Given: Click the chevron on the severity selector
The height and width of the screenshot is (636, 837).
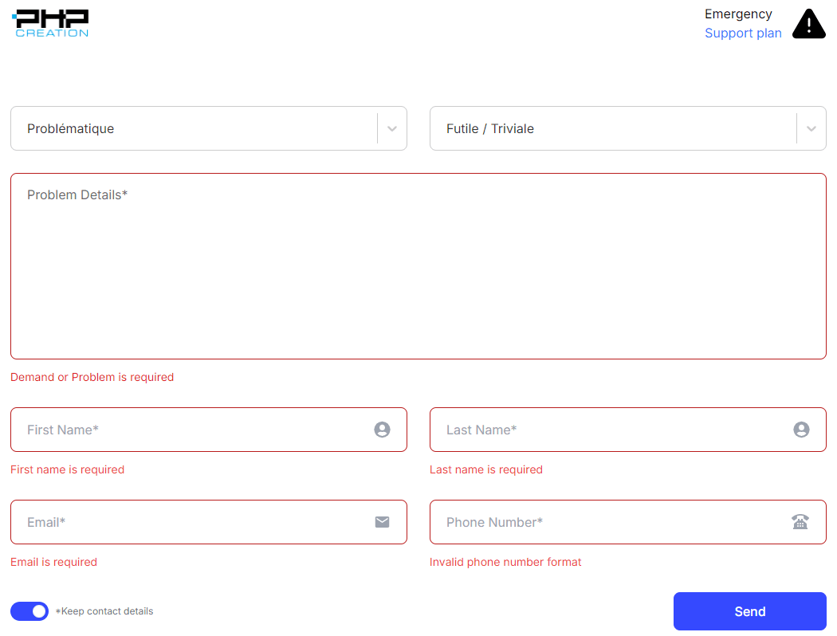Looking at the screenshot, I should (x=811, y=128).
